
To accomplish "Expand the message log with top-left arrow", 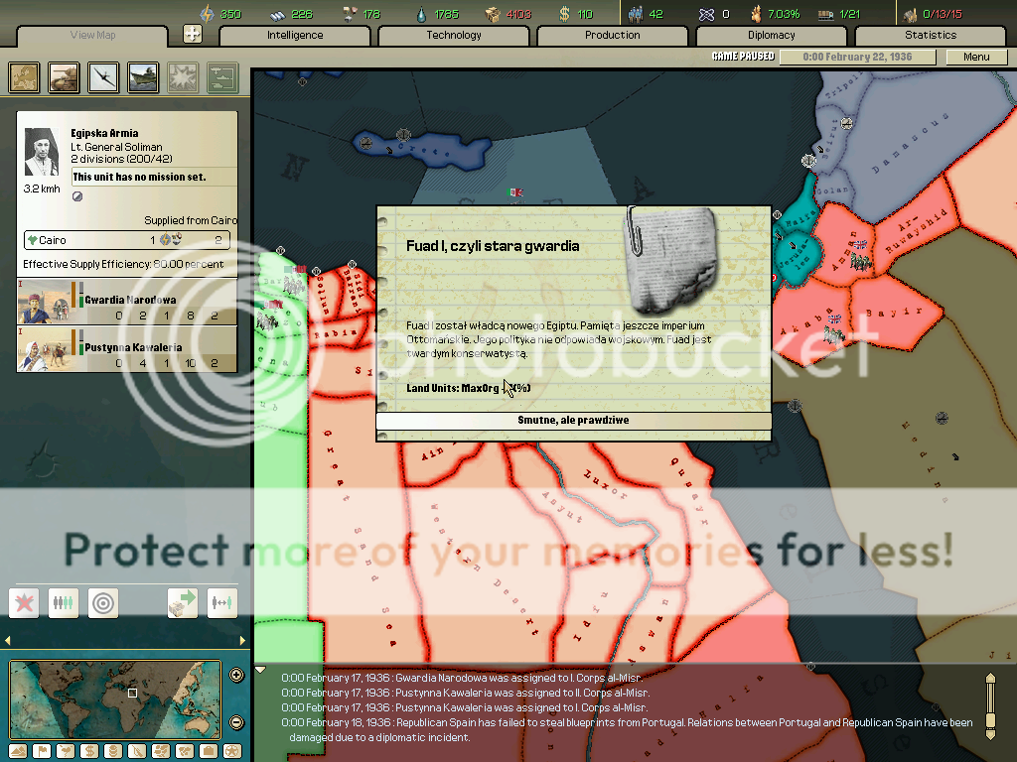I will [x=261, y=670].
